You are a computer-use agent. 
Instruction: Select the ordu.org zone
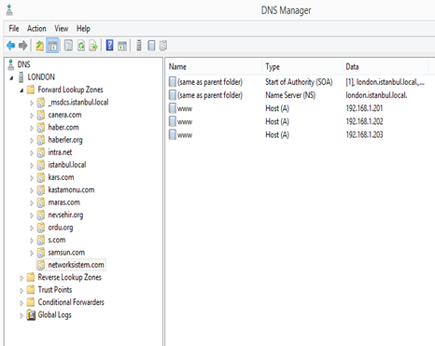[61, 228]
